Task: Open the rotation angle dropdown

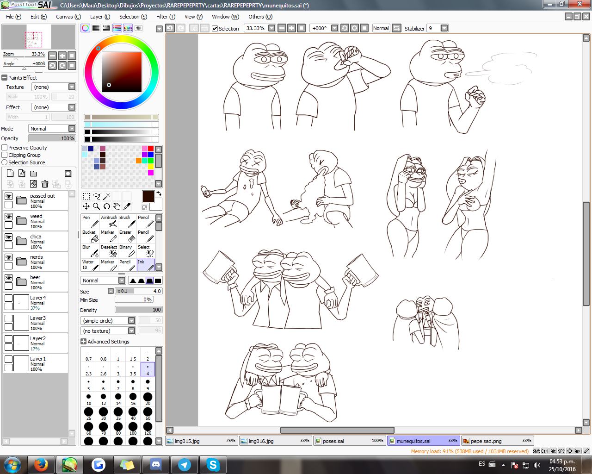Action: pos(334,28)
